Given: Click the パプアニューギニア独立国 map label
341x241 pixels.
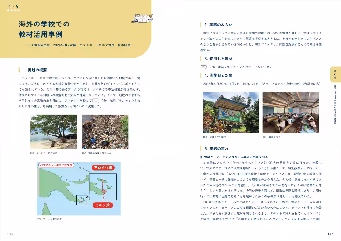Looking at the screenshot, I should click(x=56, y=165).
